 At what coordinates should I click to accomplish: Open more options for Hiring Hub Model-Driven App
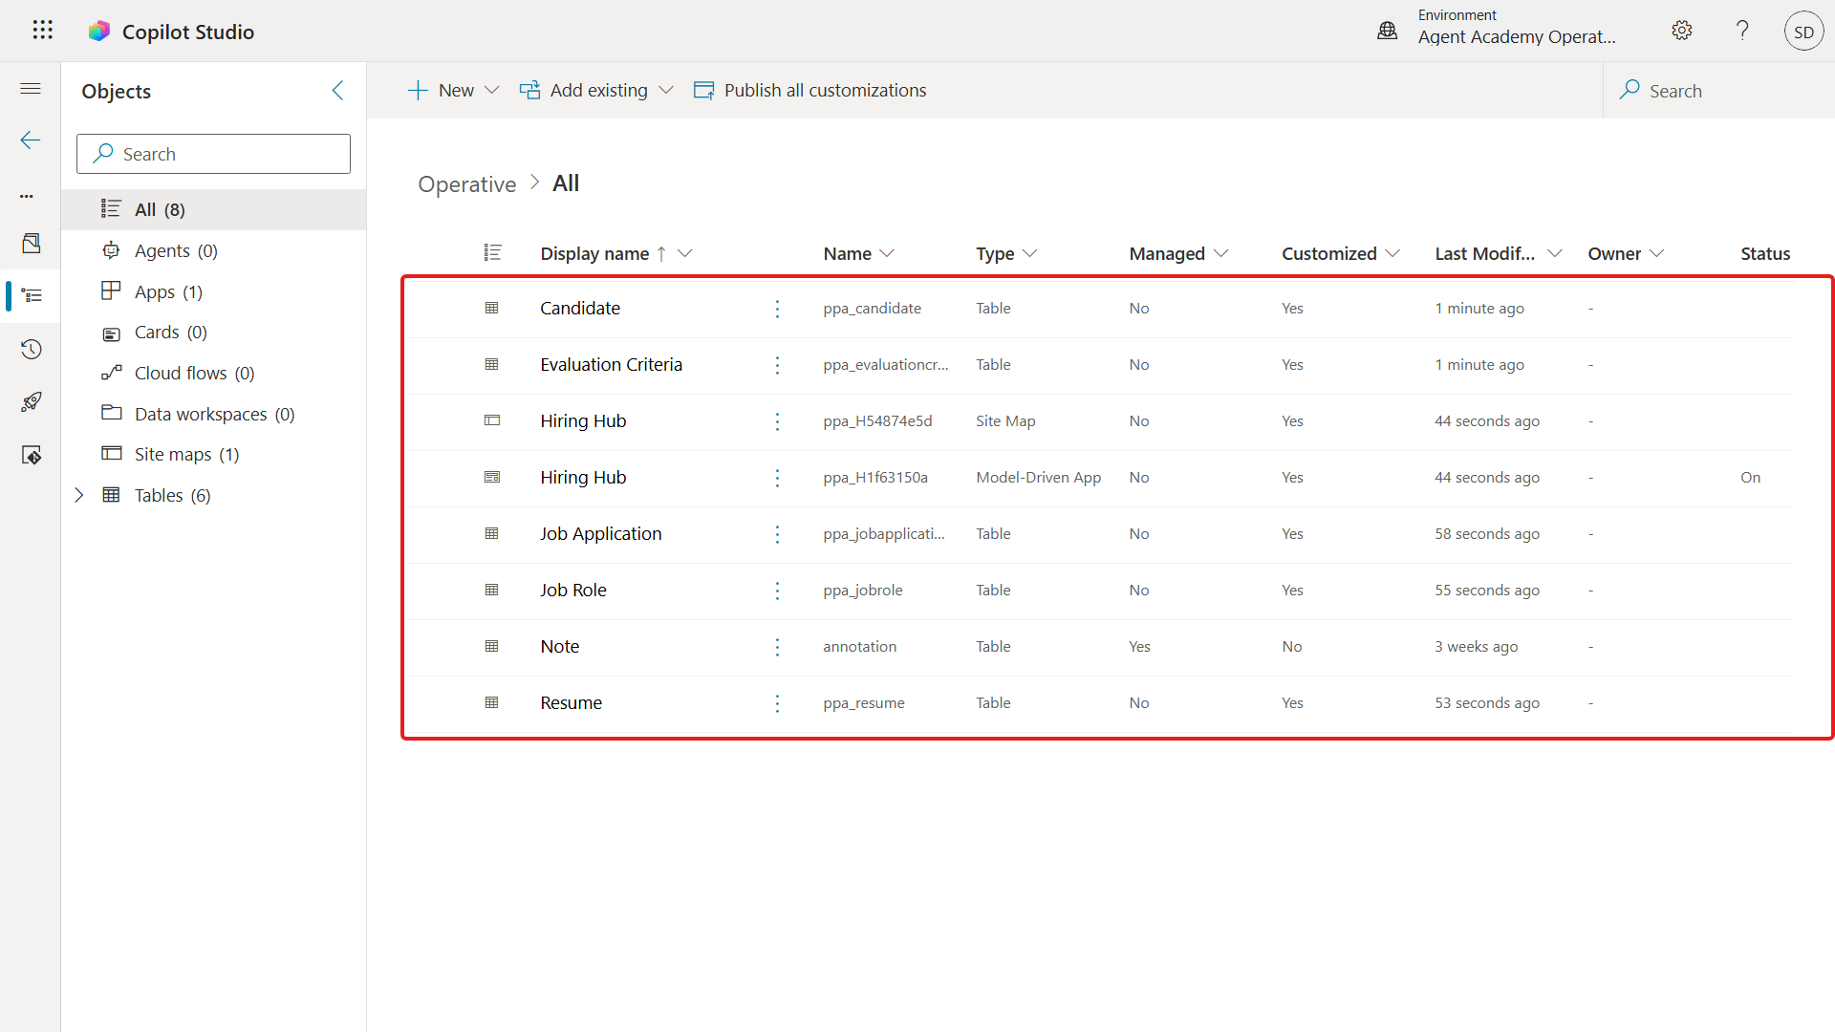pyautogui.click(x=777, y=478)
